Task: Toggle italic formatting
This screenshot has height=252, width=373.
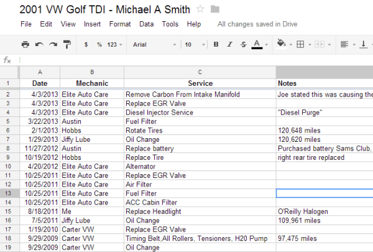Action: [229, 45]
